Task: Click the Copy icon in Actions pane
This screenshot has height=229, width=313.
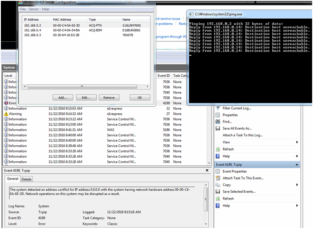Action: click(218, 185)
